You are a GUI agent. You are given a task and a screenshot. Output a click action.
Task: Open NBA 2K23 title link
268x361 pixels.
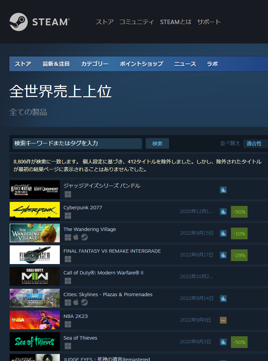point(76,316)
